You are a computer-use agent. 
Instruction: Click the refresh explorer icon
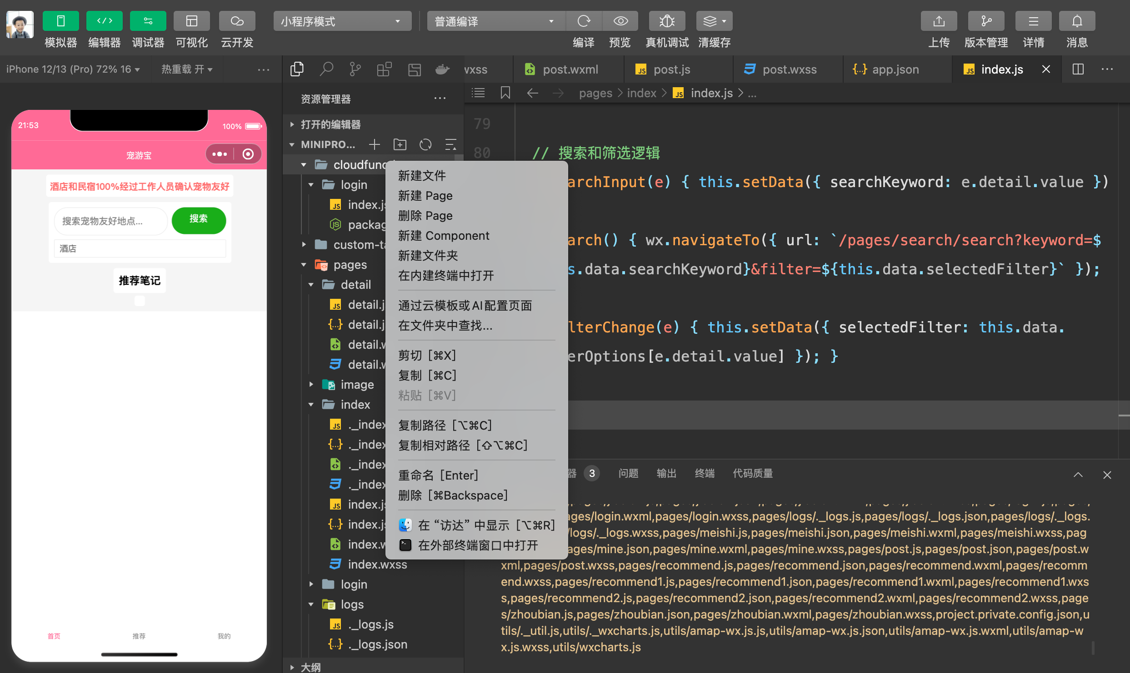tap(425, 144)
